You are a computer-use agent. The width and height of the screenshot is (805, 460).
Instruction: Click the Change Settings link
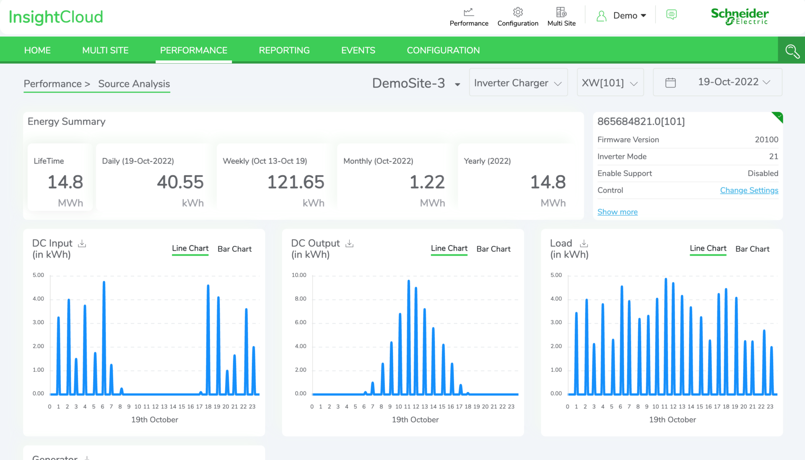pyautogui.click(x=749, y=190)
